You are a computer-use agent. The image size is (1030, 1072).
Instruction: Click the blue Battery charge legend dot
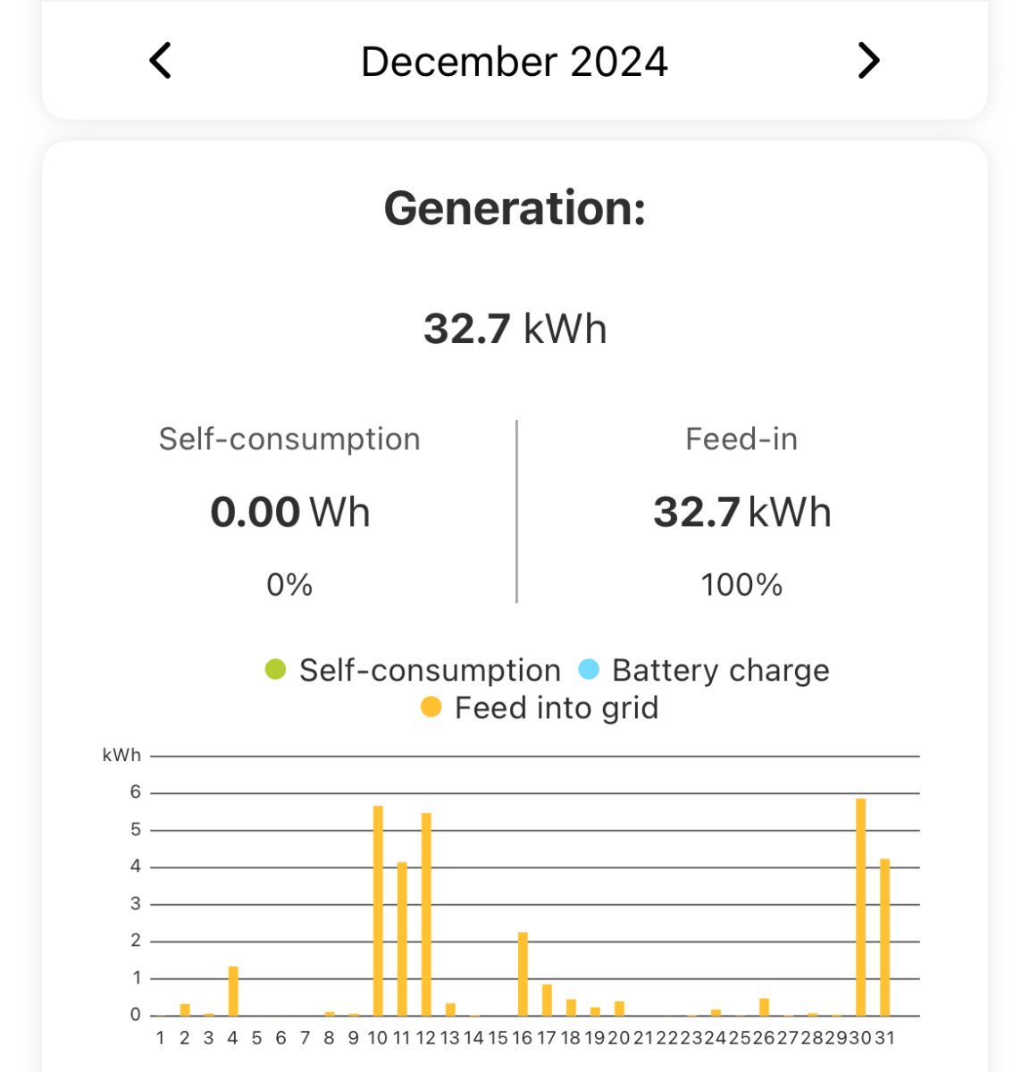[589, 669]
